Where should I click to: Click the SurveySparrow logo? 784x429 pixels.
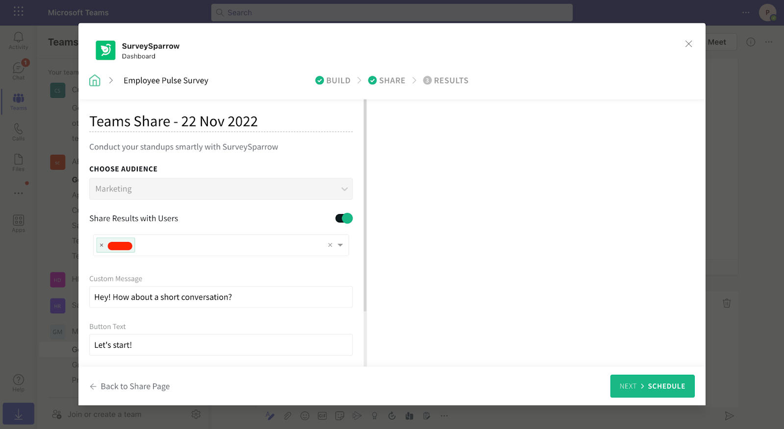coord(105,50)
